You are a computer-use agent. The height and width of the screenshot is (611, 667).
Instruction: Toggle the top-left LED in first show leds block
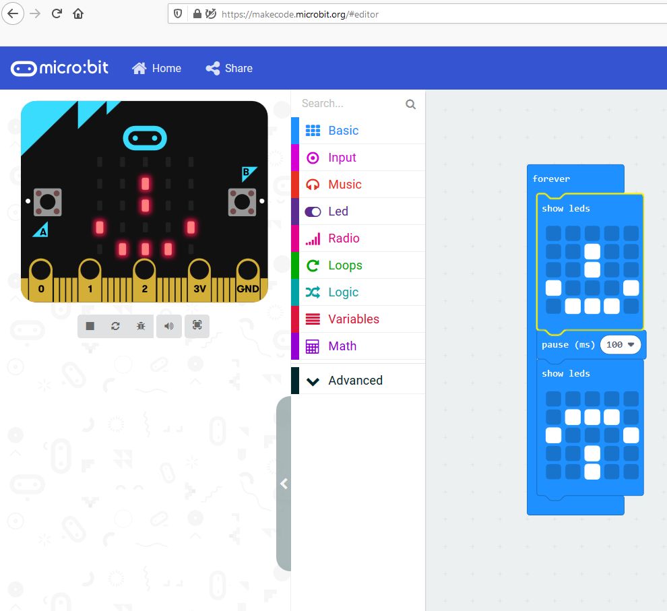[x=553, y=234]
